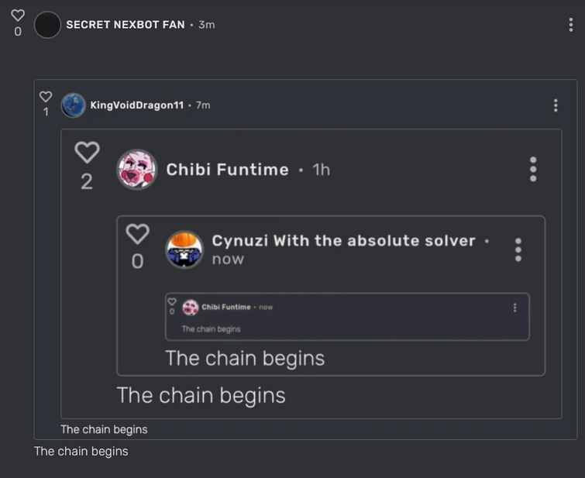Screen dimensions: 585x478
Task: Like KingVoidDragon11's post with the heart
Action: [x=46, y=97]
